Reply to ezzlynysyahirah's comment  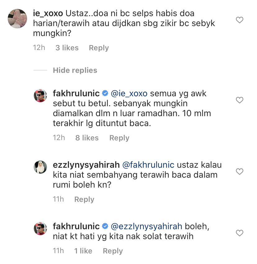click(x=84, y=199)
